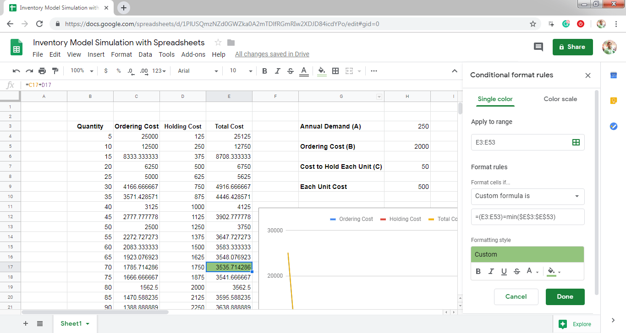
Task: Click the green Custom style preview
Action: coord(527,254)
